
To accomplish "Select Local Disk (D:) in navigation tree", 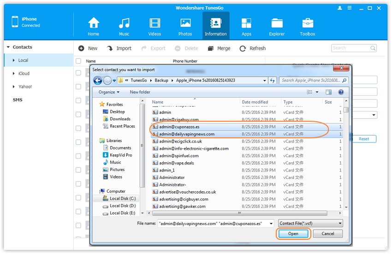I will click(122, 206).
